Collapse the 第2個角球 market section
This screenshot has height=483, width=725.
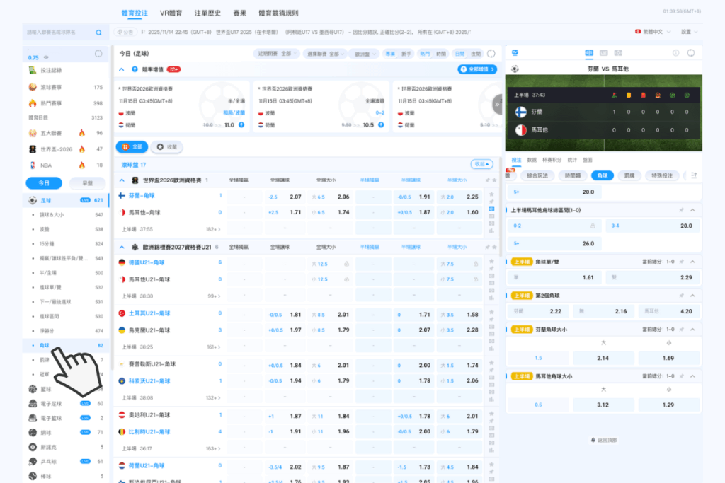point(692,295)
